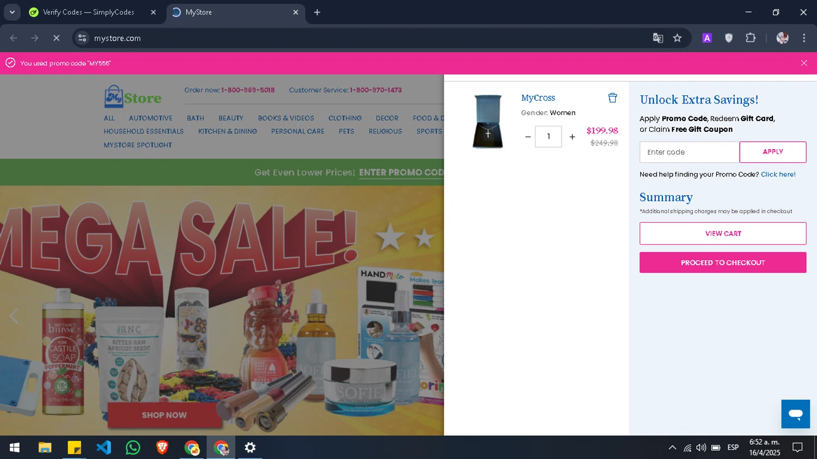Open the PETS category

point(346,131)
